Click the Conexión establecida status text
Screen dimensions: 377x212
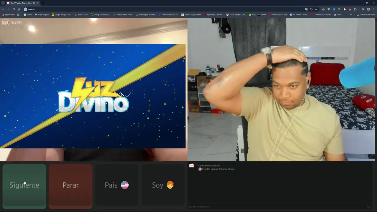[x=209, y=165]
